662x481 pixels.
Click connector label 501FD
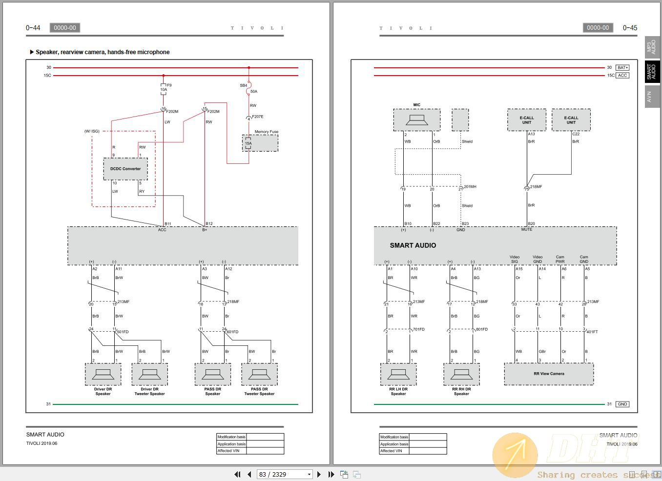[x=123, y=332]
